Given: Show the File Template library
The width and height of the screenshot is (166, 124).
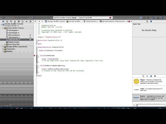Looking at the screenshot, I should (143, 76).
